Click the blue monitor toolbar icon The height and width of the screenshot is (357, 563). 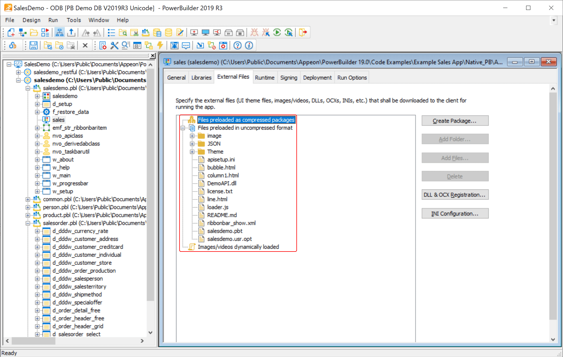pos(205,32)
